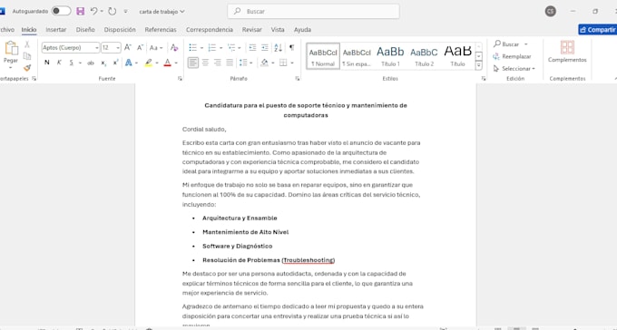Open line spacing options
The height and width of the screenshot is (330, 617).
click(243, 63)
